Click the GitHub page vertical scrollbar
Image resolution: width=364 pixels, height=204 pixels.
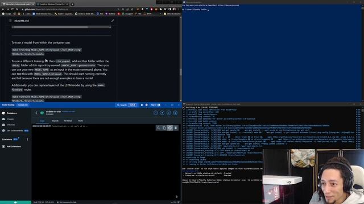[181, 72]
